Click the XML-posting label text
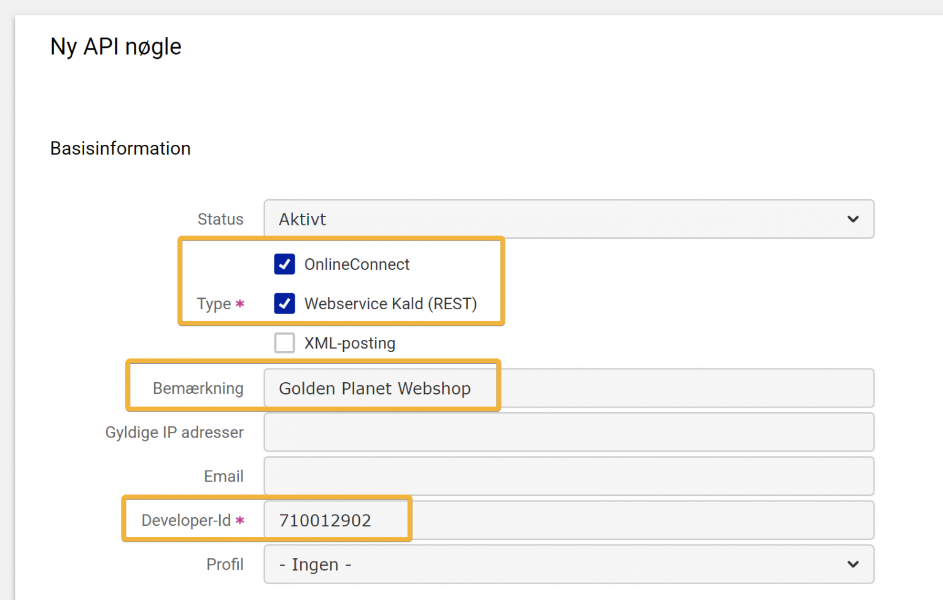 coord(349,343)
